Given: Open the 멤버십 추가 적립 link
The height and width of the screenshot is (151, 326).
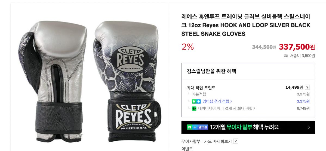Looking at the screenshot, I should pyautogui.click(x=216, y=101).
